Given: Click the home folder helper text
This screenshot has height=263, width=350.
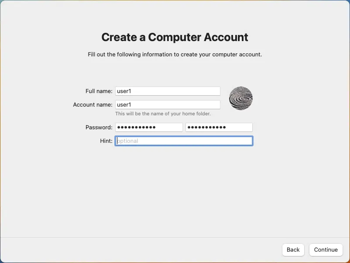Looking at the screenshot, I should point(163,114).
